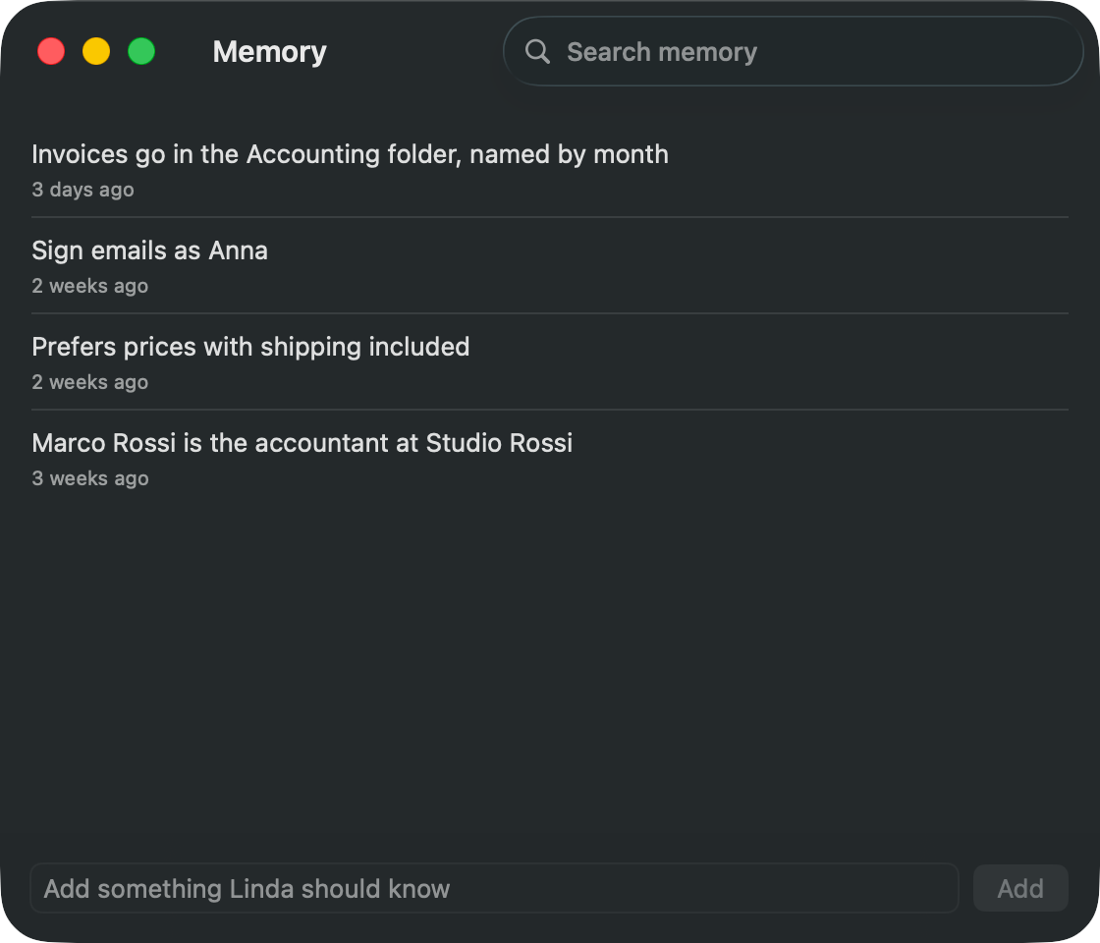Screen dimensions: 1100x943
Task: Minimize the window using the yellow button
Action: 96,51
